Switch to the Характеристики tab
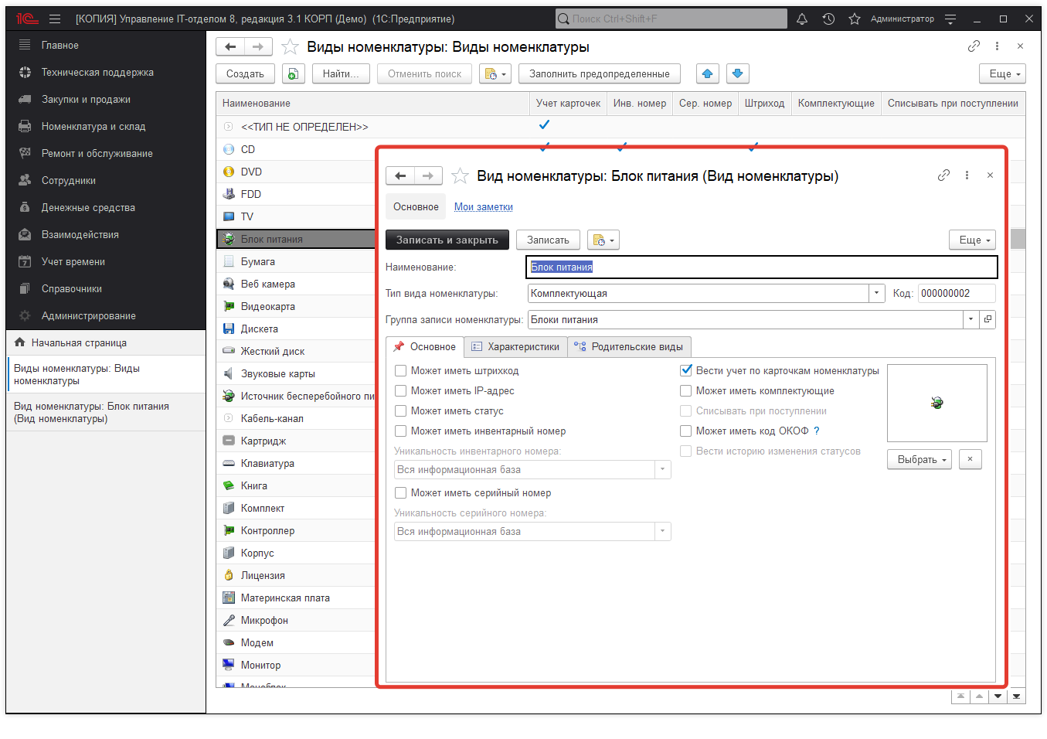The height and width of the screenshot is (739, 1047). point(515,347)
